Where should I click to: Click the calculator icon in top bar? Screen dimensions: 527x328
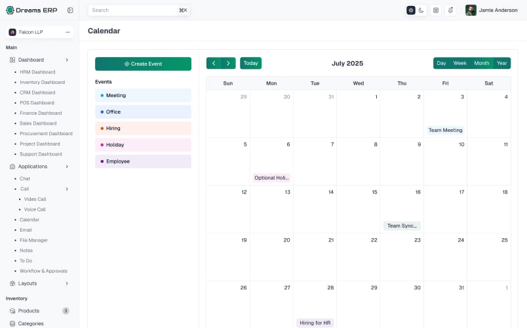[436, 10]
